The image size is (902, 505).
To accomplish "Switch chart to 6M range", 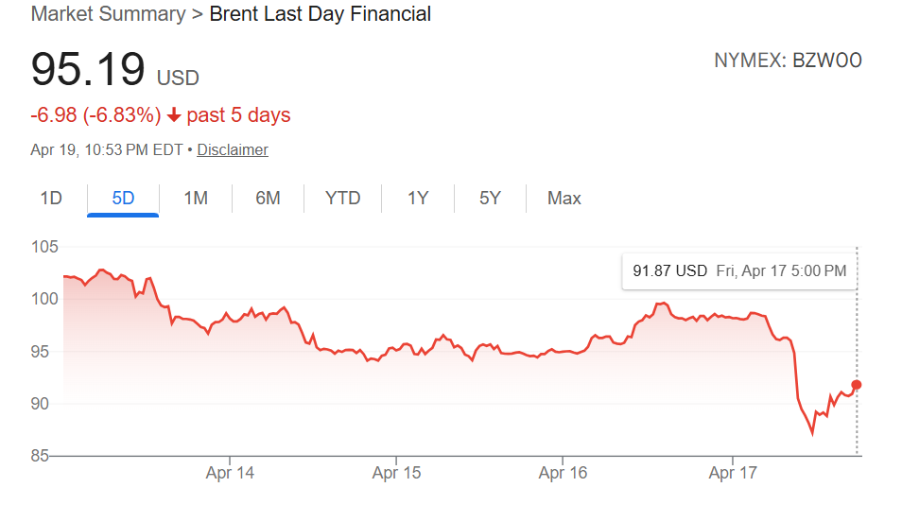I will pyautogui.click(x=268, y=198).
